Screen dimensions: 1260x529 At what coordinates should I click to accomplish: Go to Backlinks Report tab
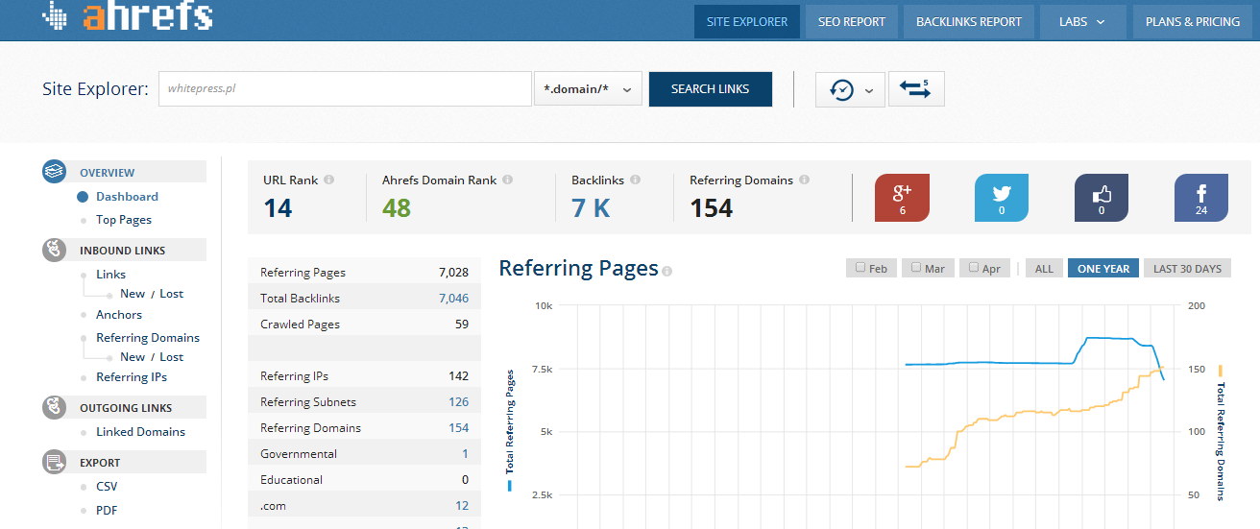[968, 22]
